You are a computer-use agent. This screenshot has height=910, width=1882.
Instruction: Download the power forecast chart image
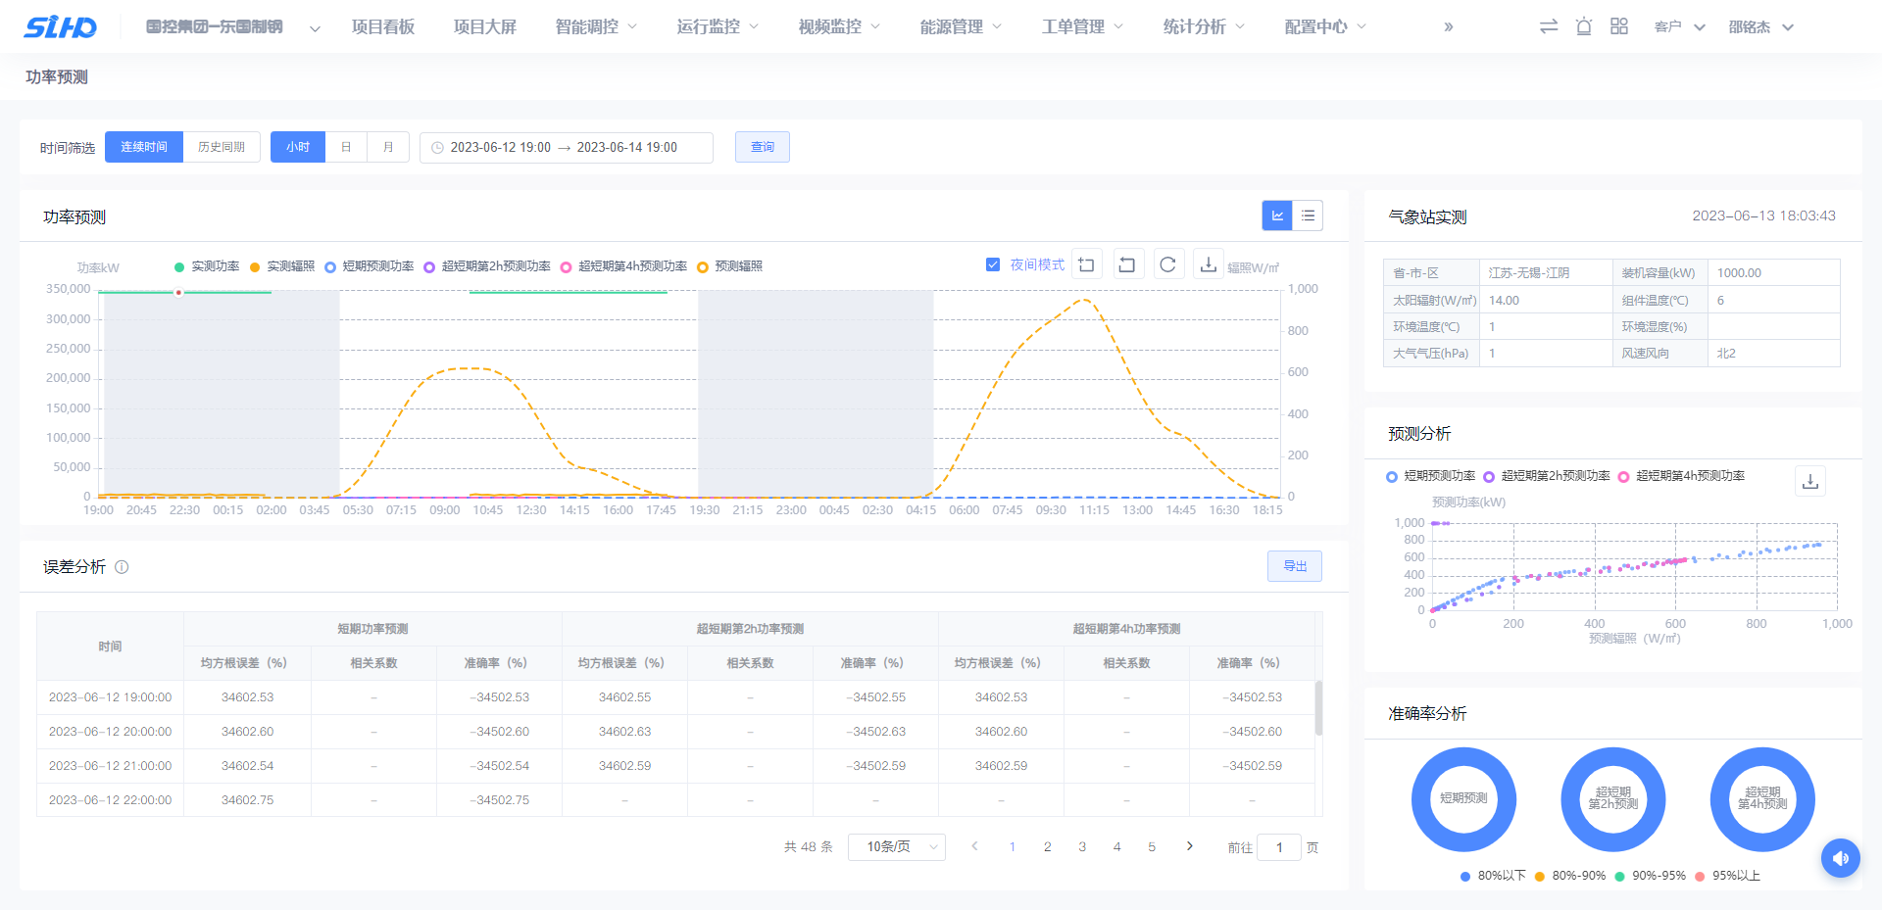pos(1209,264)
